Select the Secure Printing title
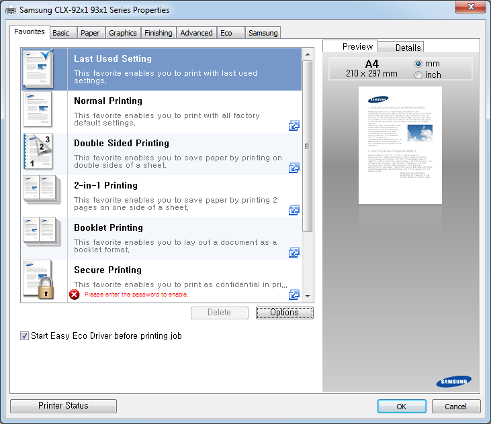The width and height of the screenshot is (491, 424). point(107,270)
